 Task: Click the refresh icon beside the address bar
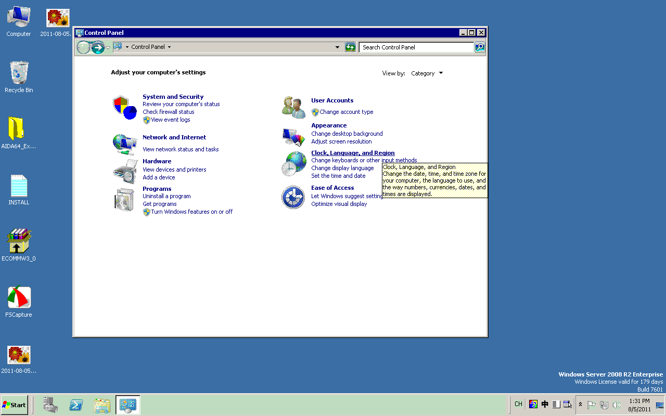tap(350, 47)
